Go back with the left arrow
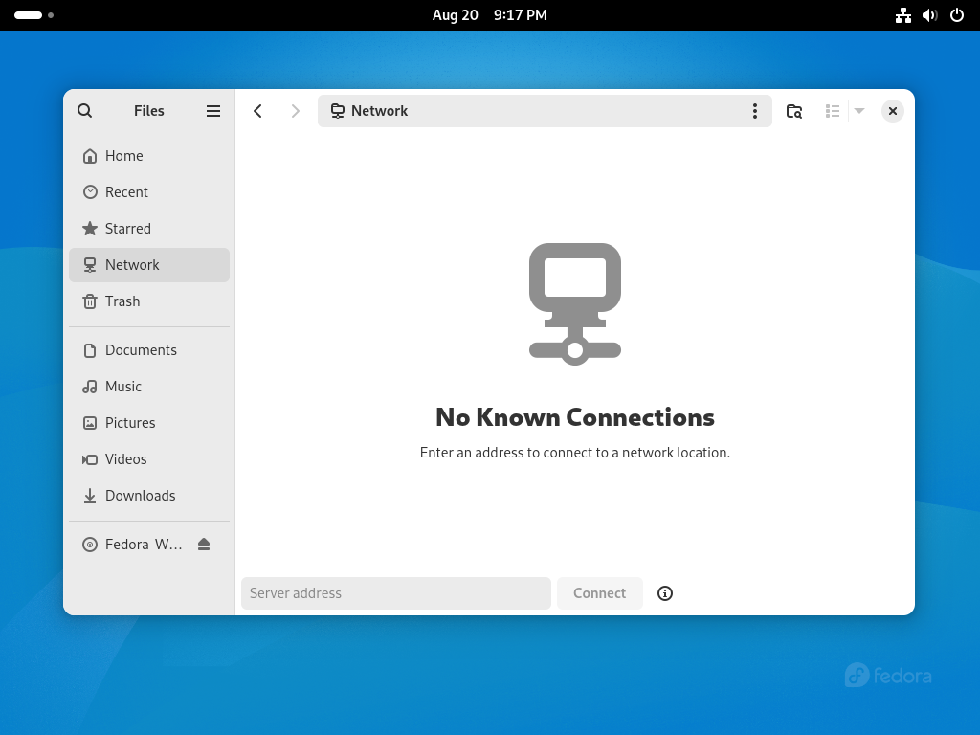980x735 pixels. tap(257, 111)
